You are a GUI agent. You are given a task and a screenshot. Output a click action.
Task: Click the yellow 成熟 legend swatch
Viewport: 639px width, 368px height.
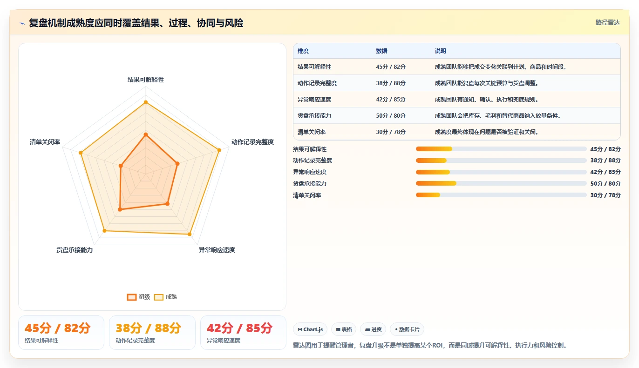pyautogui.click(x=159, y=297)
